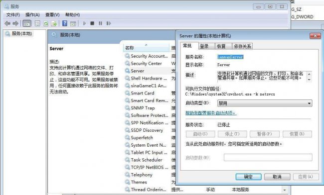Viewport: 324px width, 195px height.
Task: Click the 启动(S) button
Action: (x=200, y=134)
